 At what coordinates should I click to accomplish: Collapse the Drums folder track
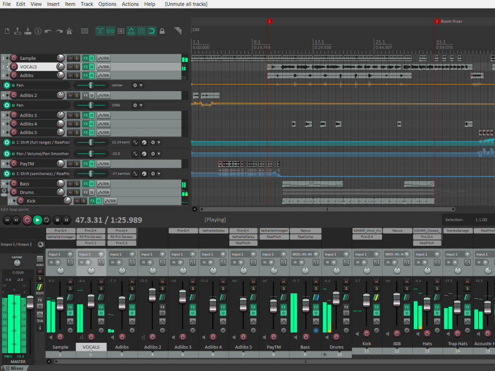coord(4,190)
